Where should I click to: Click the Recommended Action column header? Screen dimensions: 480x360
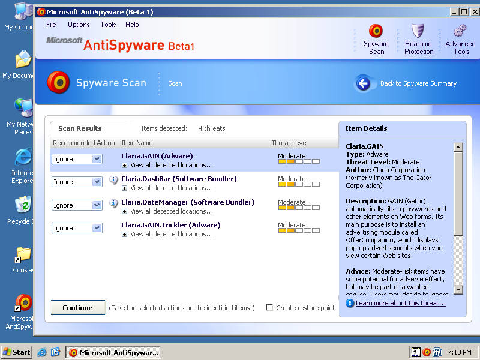click(x=83, y=143)
